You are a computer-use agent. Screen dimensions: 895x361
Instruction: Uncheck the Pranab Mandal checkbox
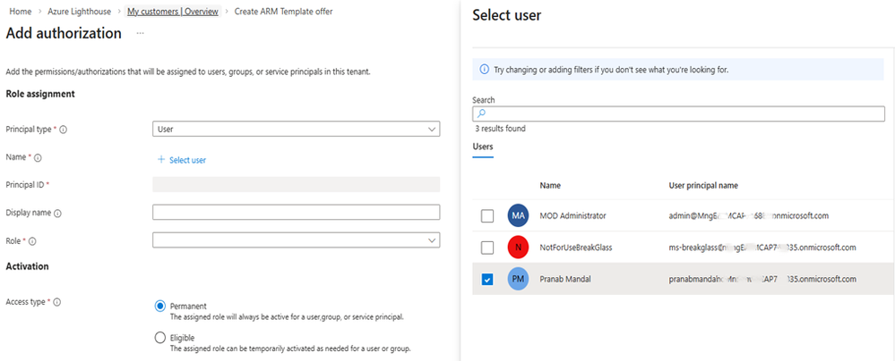click(486, 280)
